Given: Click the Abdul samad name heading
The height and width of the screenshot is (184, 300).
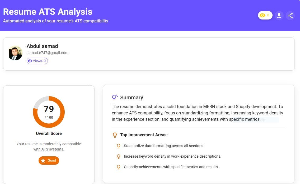Looking at the screenshot, I should click(42, 46).
